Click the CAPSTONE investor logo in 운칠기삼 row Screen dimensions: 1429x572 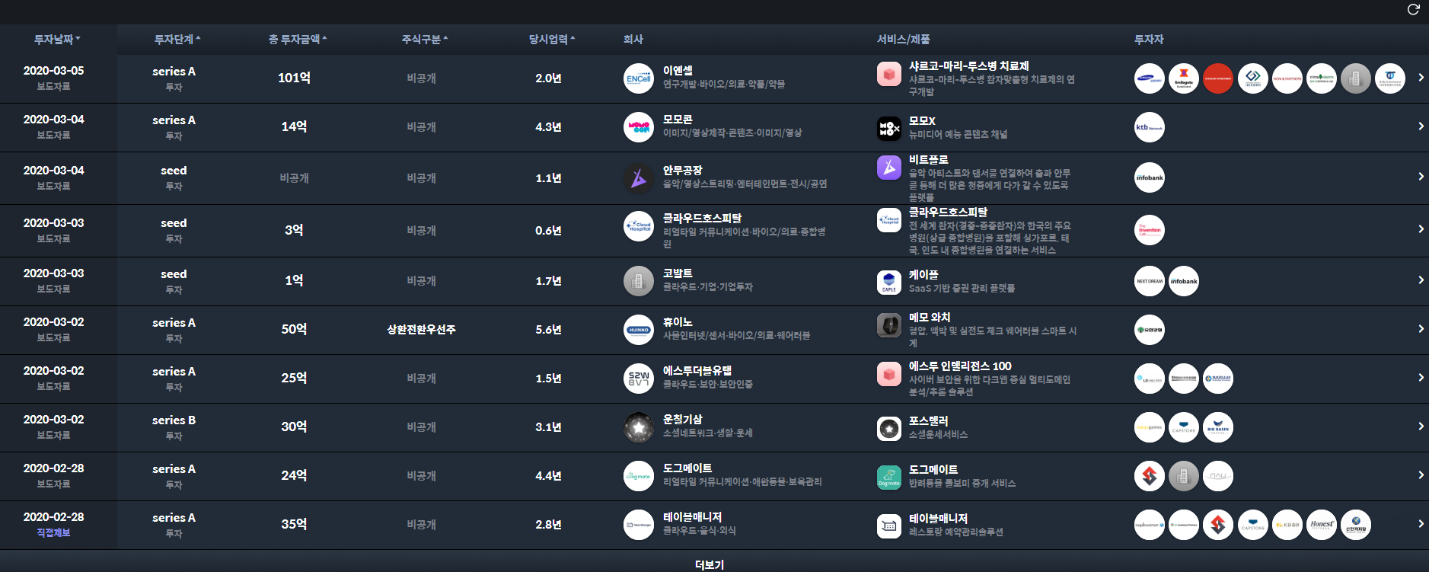click(x=1184, y=427)
